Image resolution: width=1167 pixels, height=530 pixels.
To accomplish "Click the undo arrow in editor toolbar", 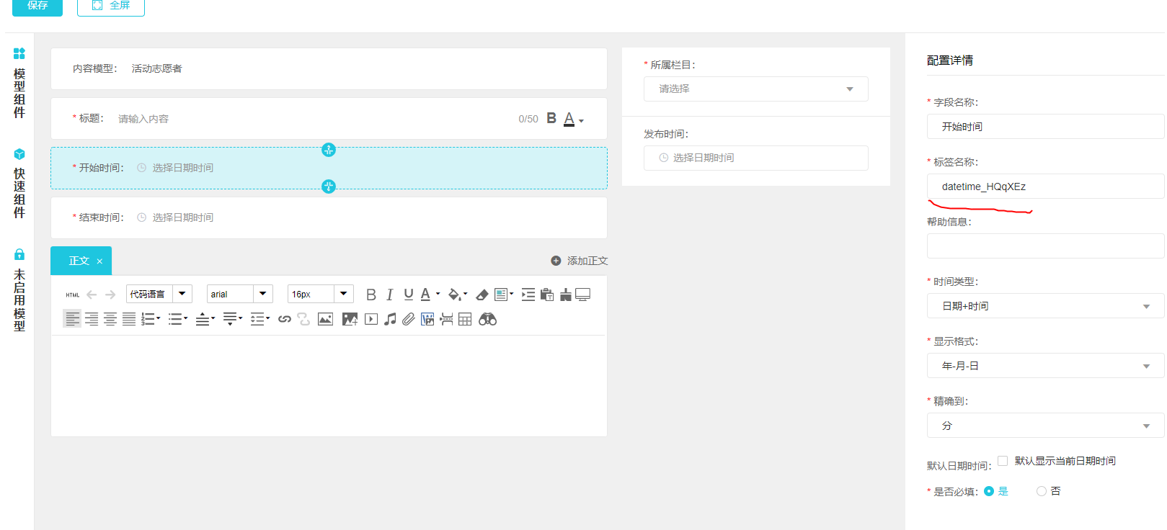I will (92, 295).
